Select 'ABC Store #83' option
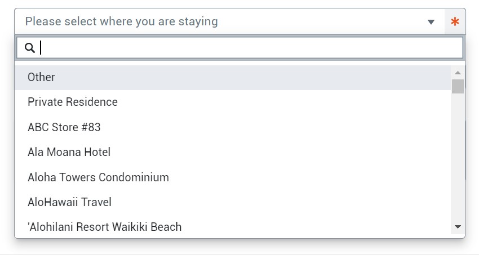This screenshot has width=479, height=259. pos(64,127)
